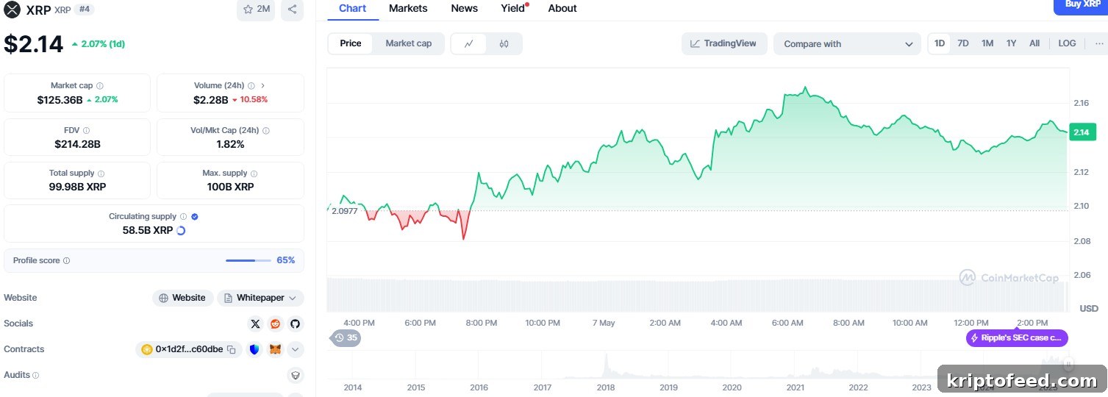Click the blue shield icon in Contracts

pos(254,349)
